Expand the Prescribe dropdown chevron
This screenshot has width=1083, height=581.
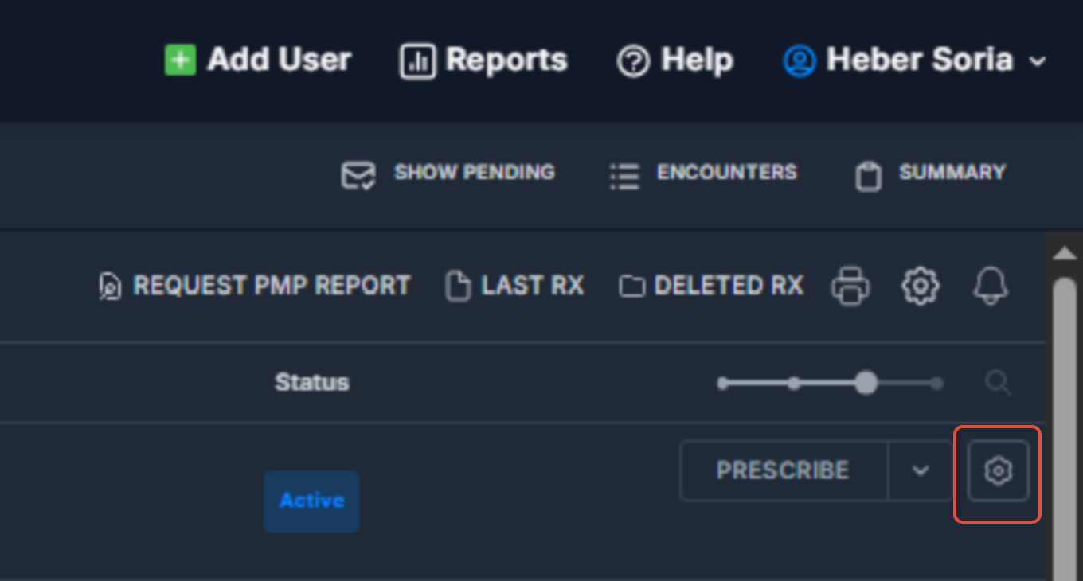(920, 471)
